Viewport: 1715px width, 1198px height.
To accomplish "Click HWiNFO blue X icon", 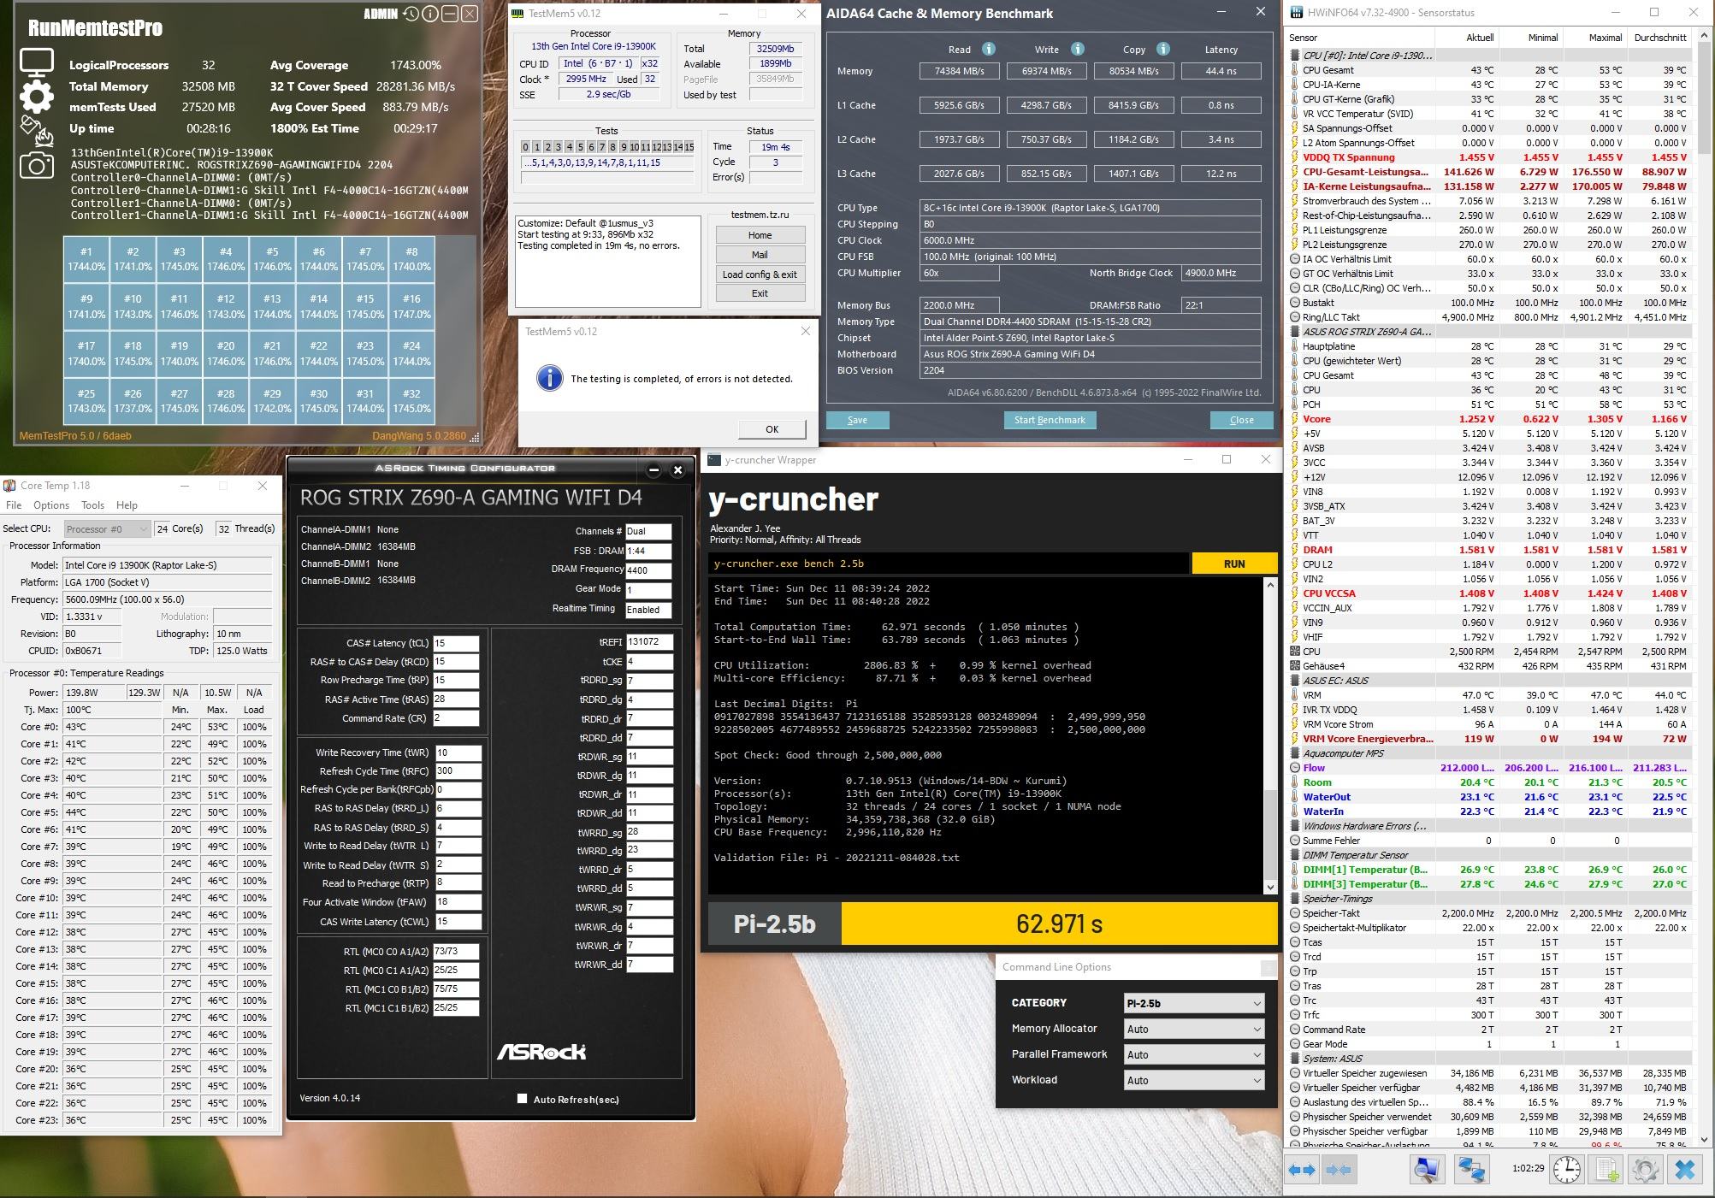I will pos(1685,1170).
